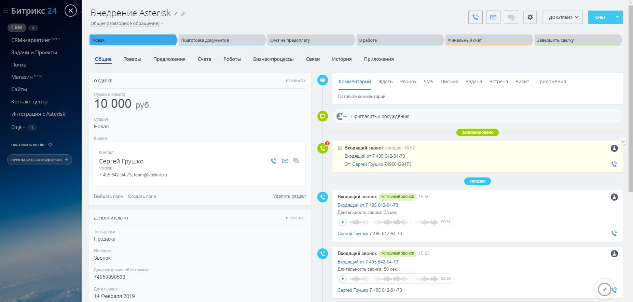The image size is (633, 302).
Task: Click the phone call button in top toolbar
Action: click(475, 17)
